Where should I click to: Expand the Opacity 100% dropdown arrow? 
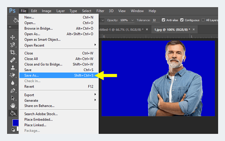click(x=132, y=20)
